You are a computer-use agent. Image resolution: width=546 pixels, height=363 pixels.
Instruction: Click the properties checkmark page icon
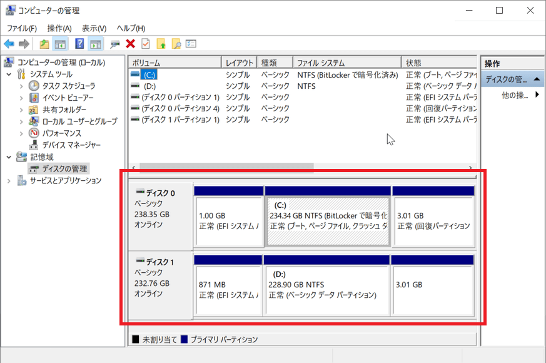(146, 44)
